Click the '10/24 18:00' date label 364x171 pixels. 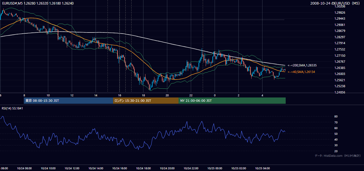143,168
